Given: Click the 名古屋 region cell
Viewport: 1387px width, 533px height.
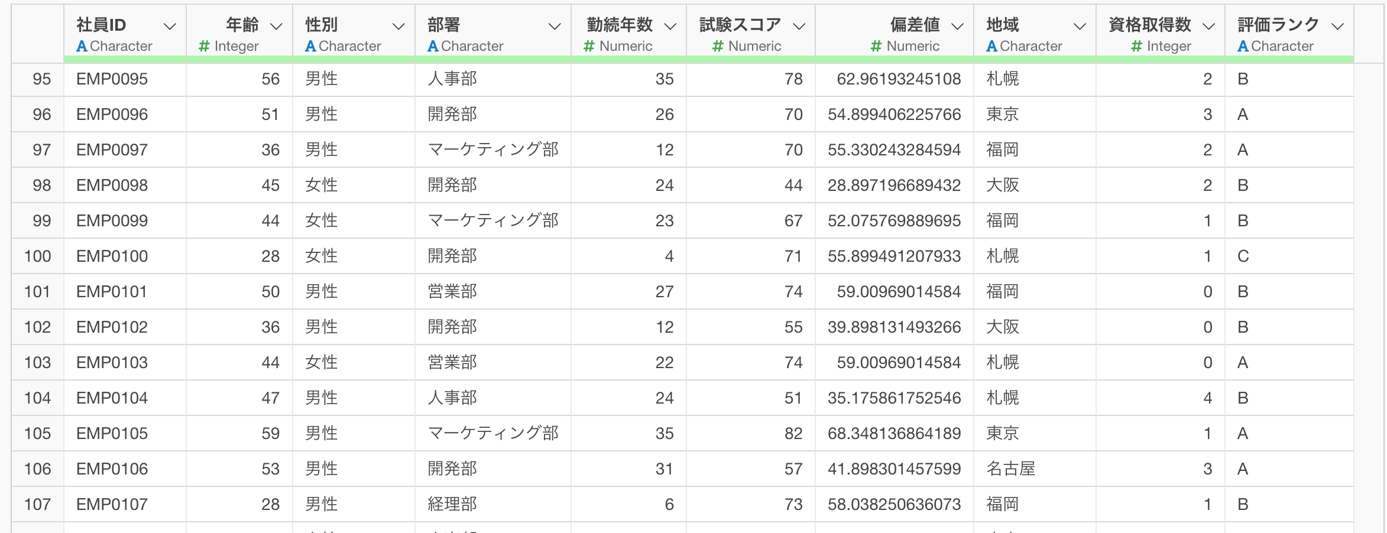Looking at the screenshot, I should point(1011,469).
